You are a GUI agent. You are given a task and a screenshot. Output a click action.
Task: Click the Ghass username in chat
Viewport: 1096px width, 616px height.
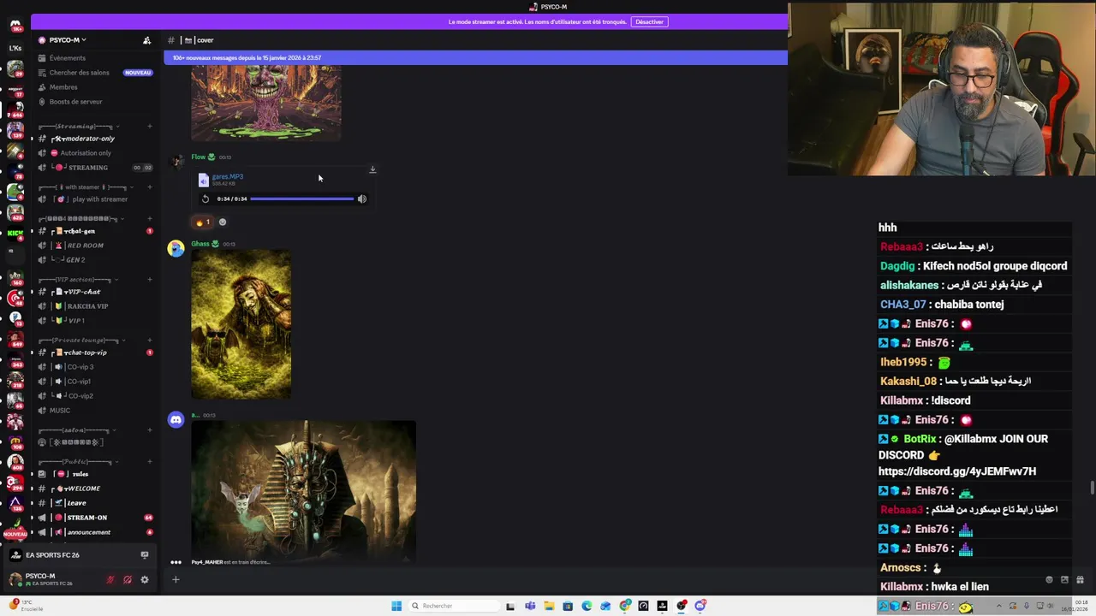pyautogui.click(x=200, y=244)
